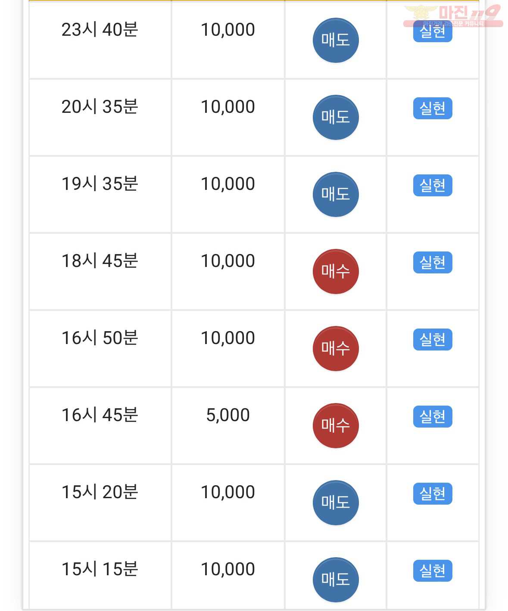Click the 실현 badge in 15시 15분 row
The image size is (508, 611).
[x=433, y=571]
